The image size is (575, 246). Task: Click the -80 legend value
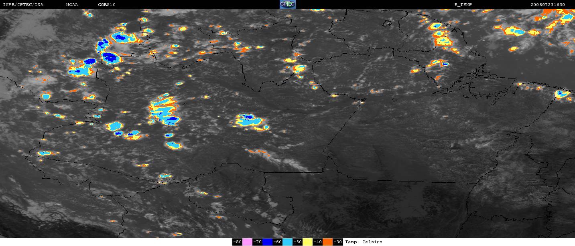pos(238,242)
